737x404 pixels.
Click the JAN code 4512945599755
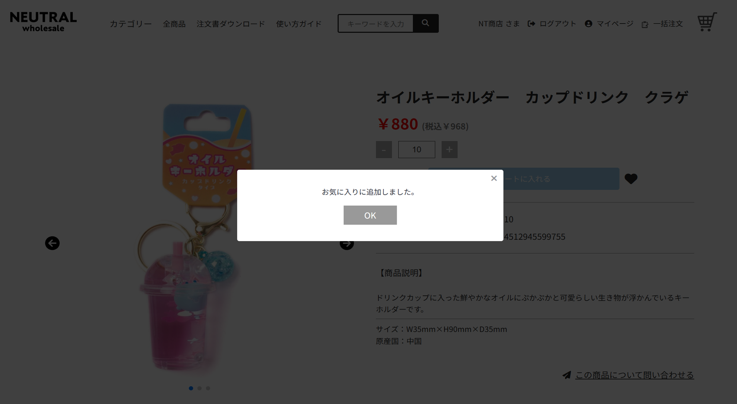(x=534, y=237)
